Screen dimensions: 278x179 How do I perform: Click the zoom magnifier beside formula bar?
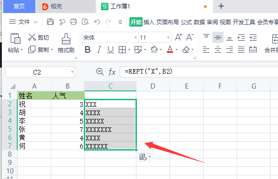click(x=100, y=72)
